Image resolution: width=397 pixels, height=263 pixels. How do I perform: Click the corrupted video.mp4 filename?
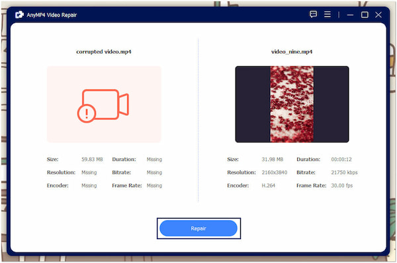(104, 52)
